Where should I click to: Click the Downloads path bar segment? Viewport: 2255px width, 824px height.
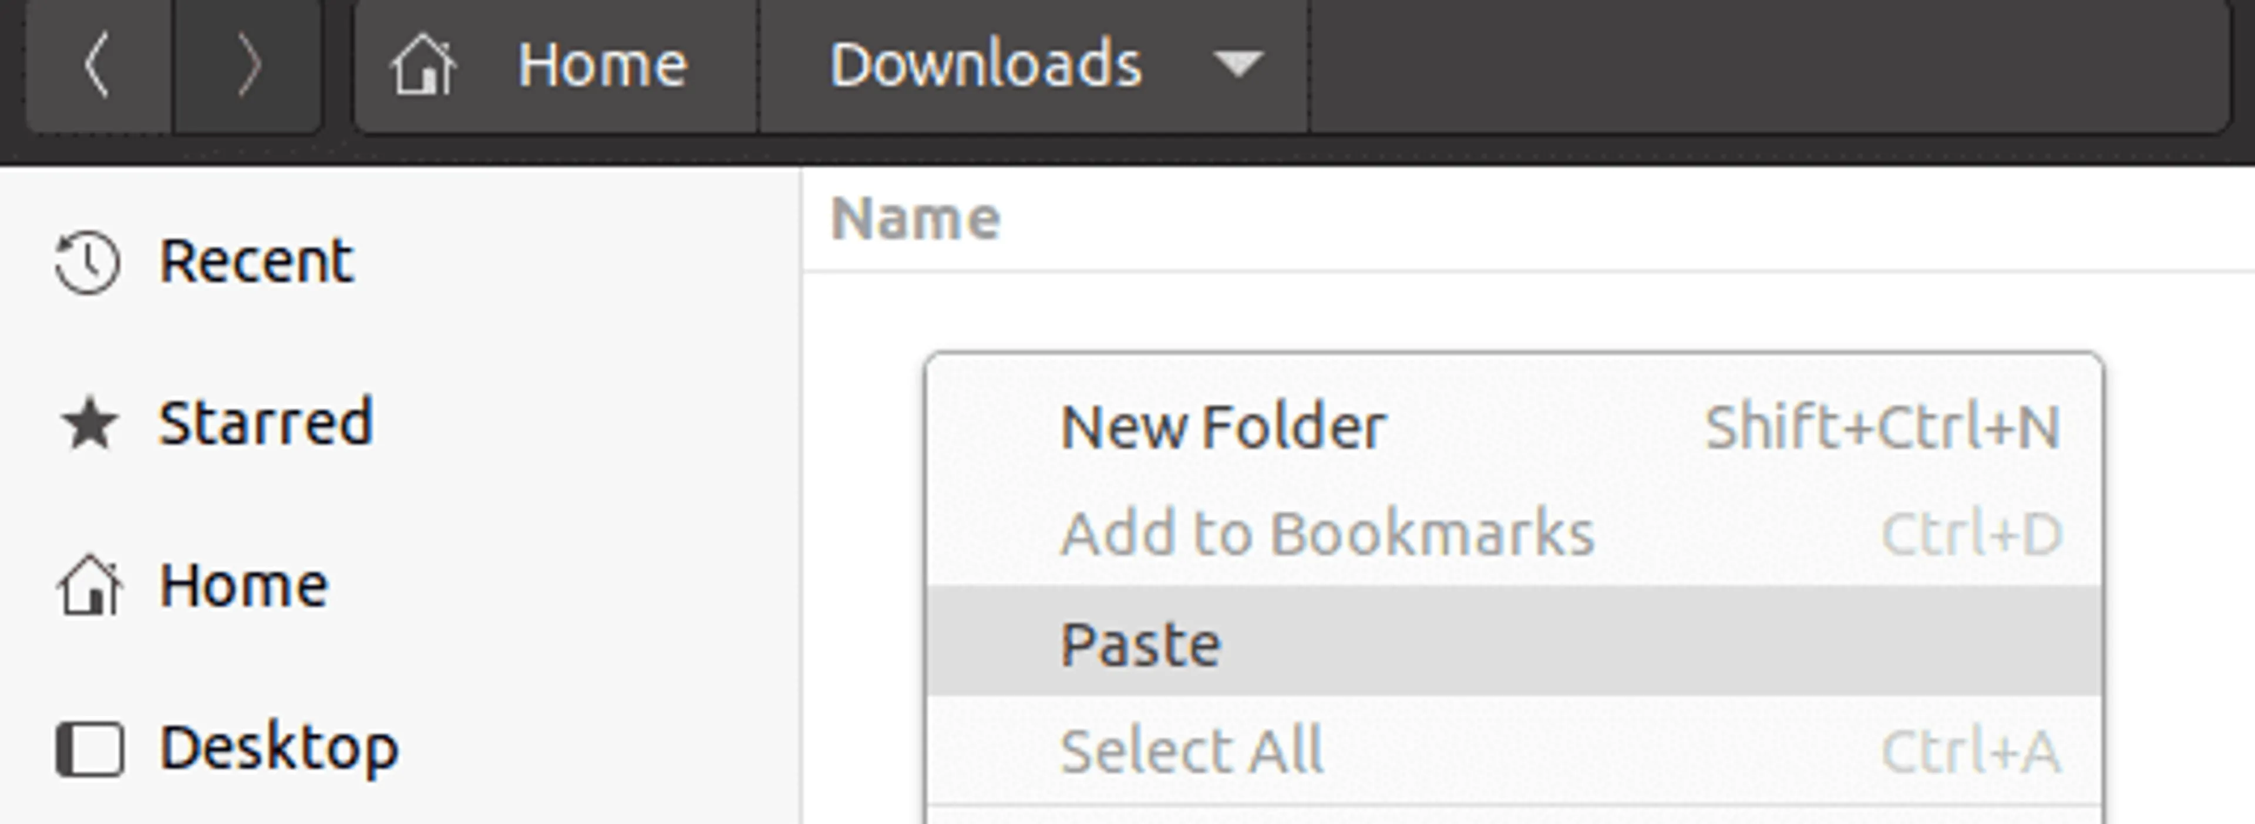point(985,65)
